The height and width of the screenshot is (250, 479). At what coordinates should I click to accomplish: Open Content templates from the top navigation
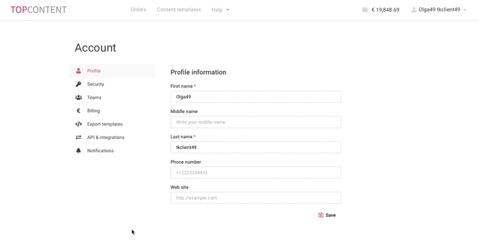pyautogui.click(x=179, y=9)
